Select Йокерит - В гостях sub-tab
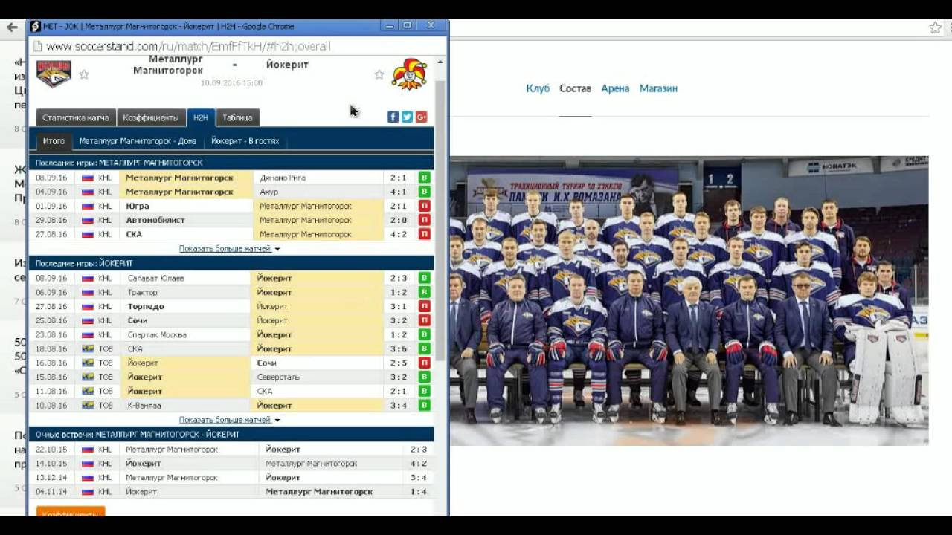Viewport: 952px width, 535px height. tap(245, 140)
